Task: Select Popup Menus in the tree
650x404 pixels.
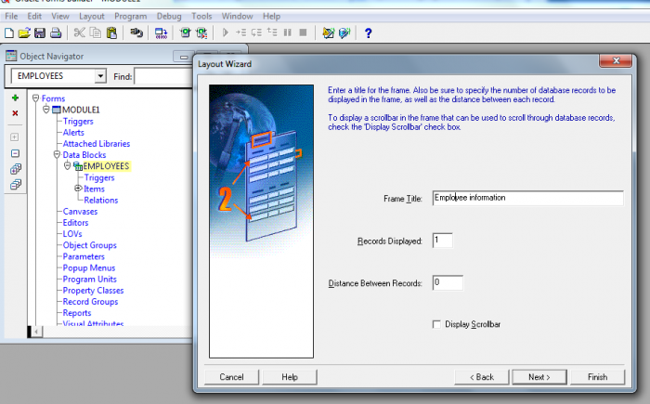Action: 89,268
